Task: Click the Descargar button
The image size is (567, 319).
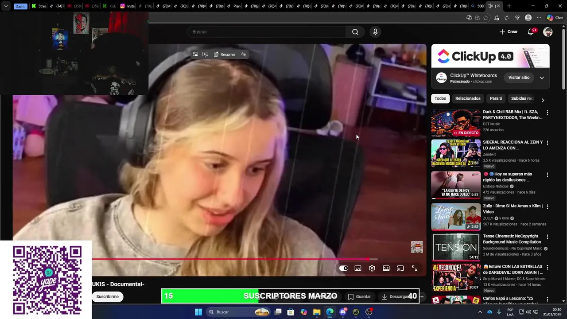Action: tap(395, 296)
